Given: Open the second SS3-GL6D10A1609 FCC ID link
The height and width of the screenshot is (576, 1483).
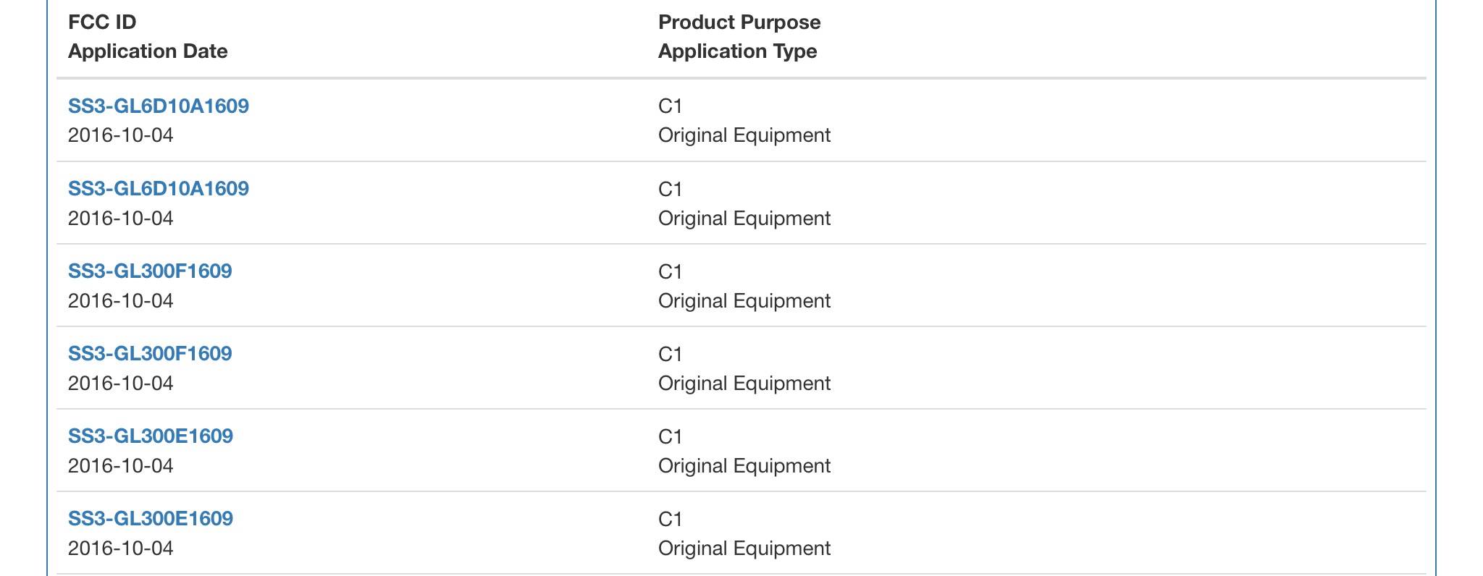Looking at the screenshot, I should tap(159, 189).
